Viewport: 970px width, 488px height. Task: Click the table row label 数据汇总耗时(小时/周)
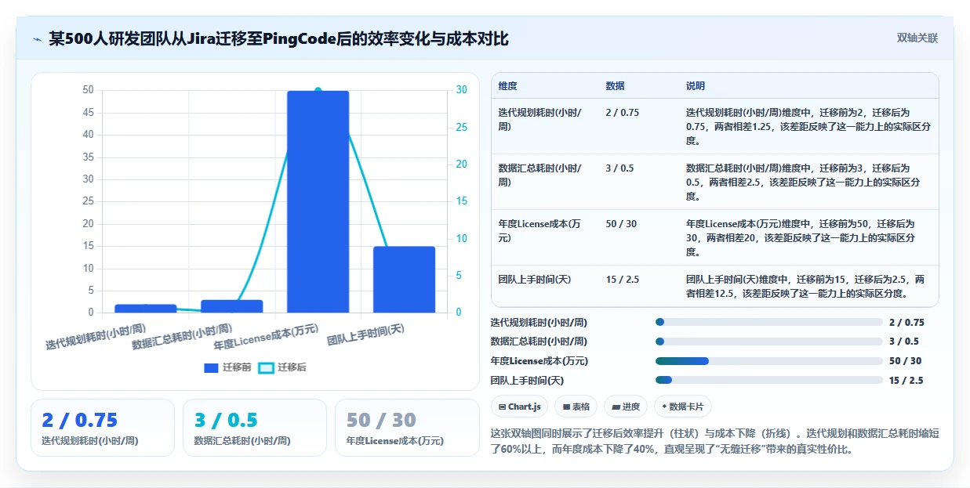[x=541, y=175]
